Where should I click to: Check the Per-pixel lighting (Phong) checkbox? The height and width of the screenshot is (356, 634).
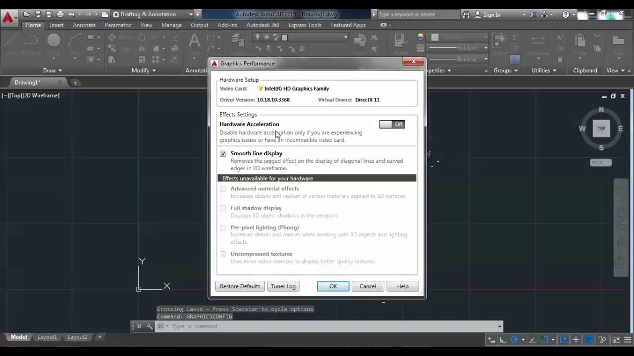click(x=223, y=227)
